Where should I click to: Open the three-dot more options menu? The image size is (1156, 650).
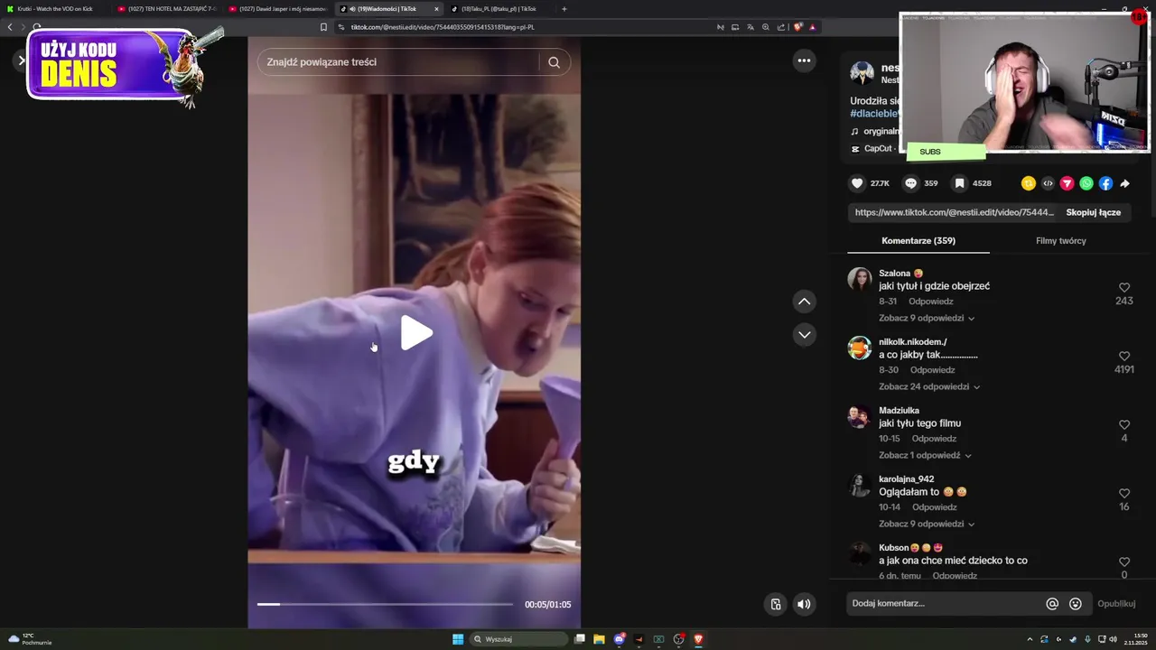[x=804, y=60]
